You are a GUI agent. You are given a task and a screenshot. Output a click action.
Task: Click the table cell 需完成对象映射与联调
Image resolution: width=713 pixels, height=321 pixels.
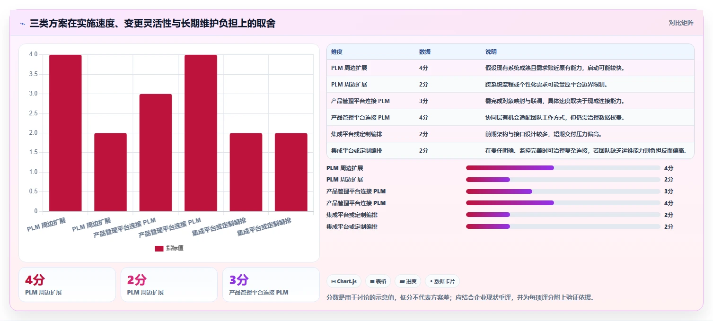coord(555,101)
